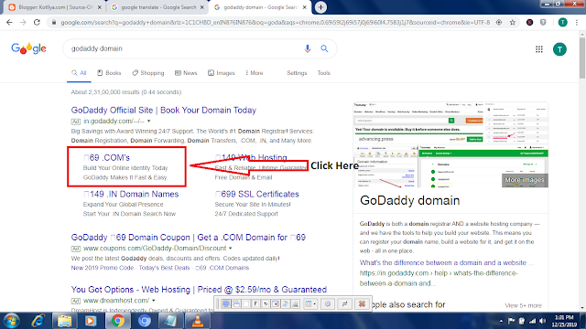
Task: Click the page vertical scrollbar thumb
Action: point(582,57)
